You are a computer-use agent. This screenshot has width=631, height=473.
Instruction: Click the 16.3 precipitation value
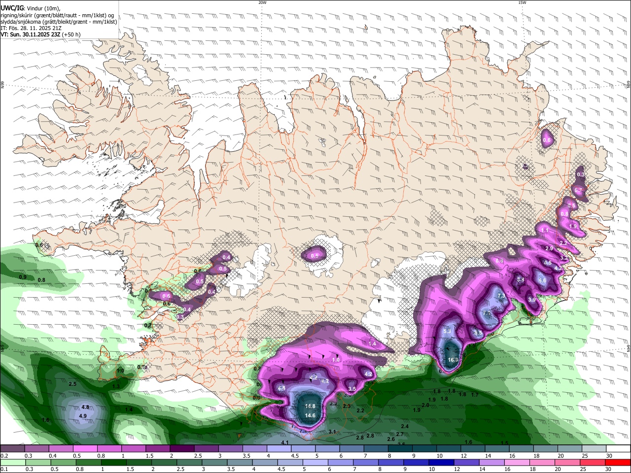tap(454, 360)
